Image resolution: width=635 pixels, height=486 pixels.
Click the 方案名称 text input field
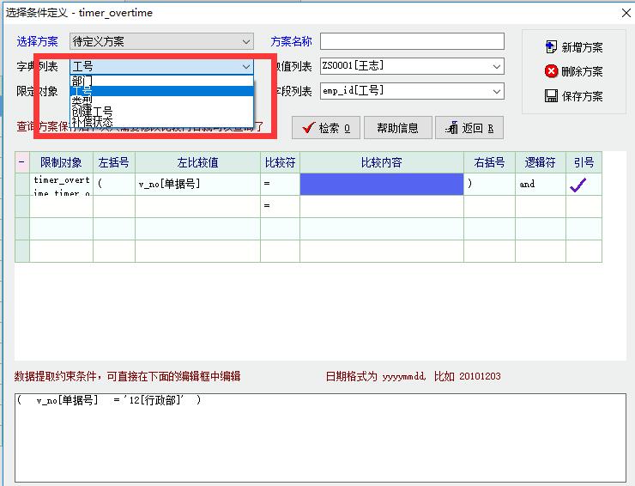tap(412, 41)
